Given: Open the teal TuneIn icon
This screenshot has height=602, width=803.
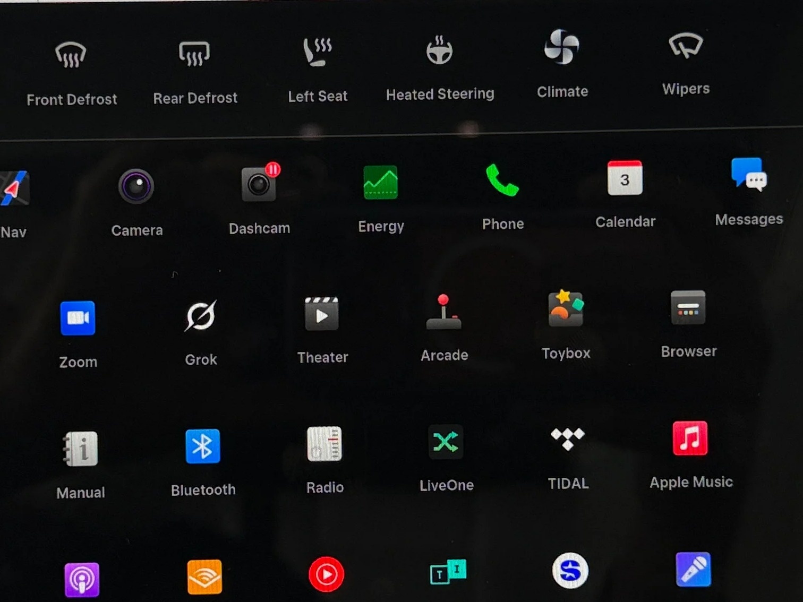Looking at the screenshot, I should point(448,572).
